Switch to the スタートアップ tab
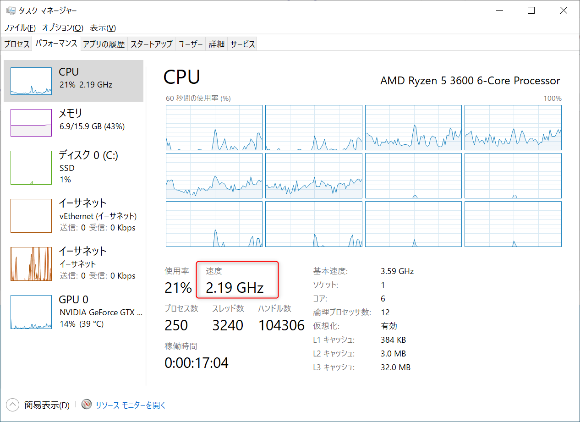Image resolution: width=580 pixels, height=422 pixels. tap(151, 44)
